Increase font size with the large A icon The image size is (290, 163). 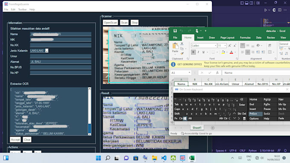coord(230,46)
